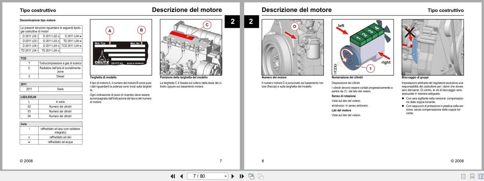Viewport: 484px width, 181px height.
Task: Switch to continuous scrolling page layout
Action: (472, 176)
